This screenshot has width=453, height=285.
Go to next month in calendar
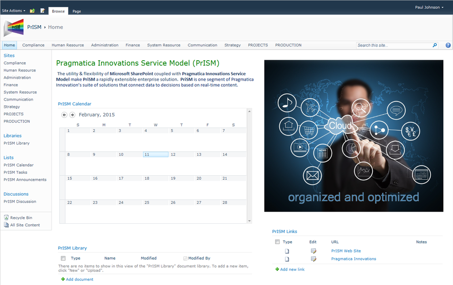tap(72, 115)
